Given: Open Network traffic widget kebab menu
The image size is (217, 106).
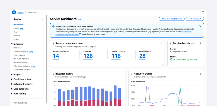Looking at the screenshot, I should (x=200, y=74).
